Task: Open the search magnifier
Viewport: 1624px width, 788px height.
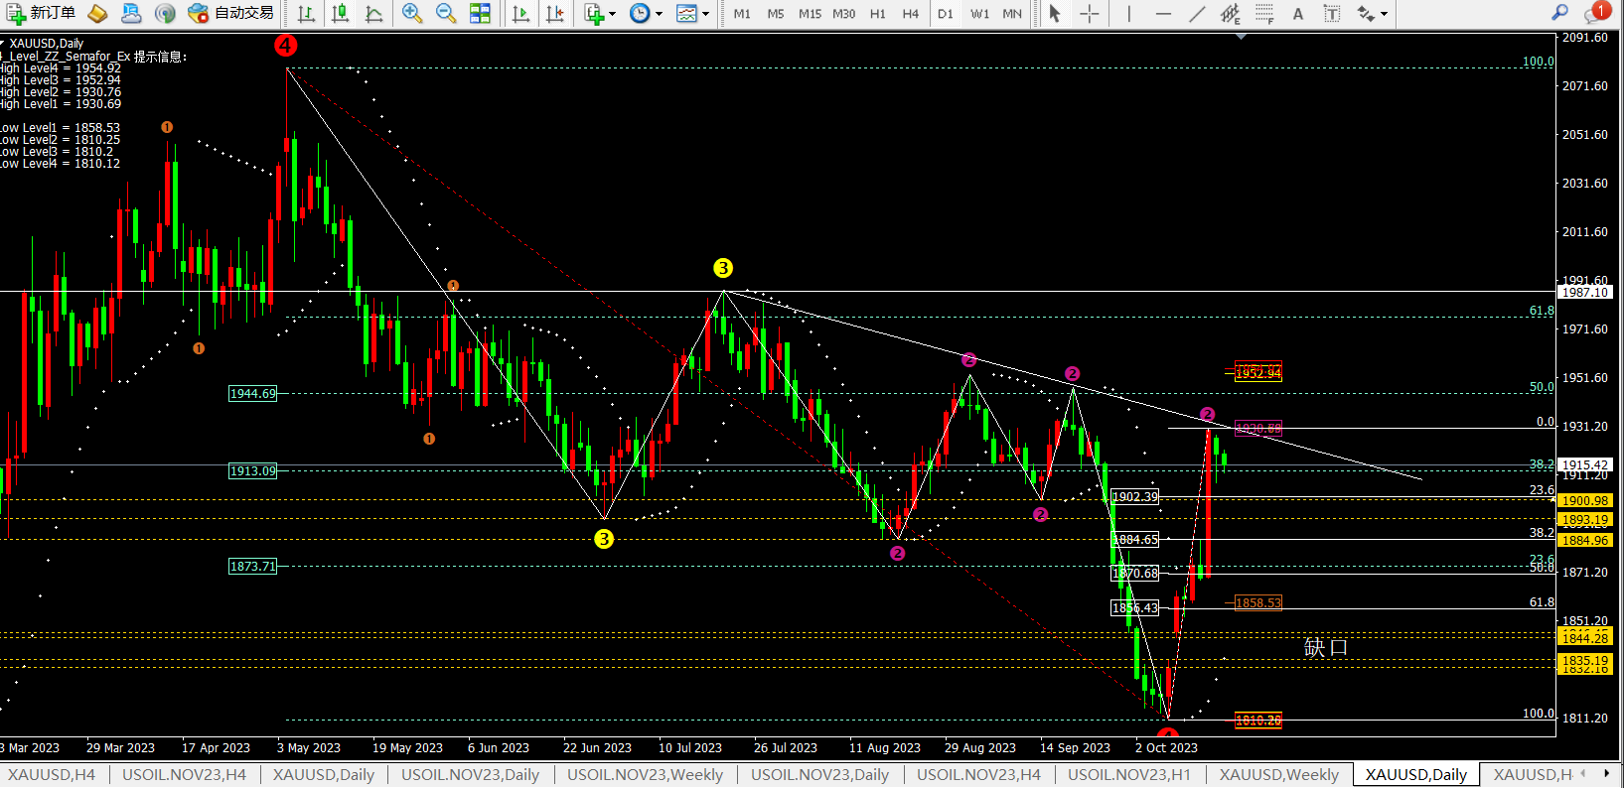Action: [1559, 13]
